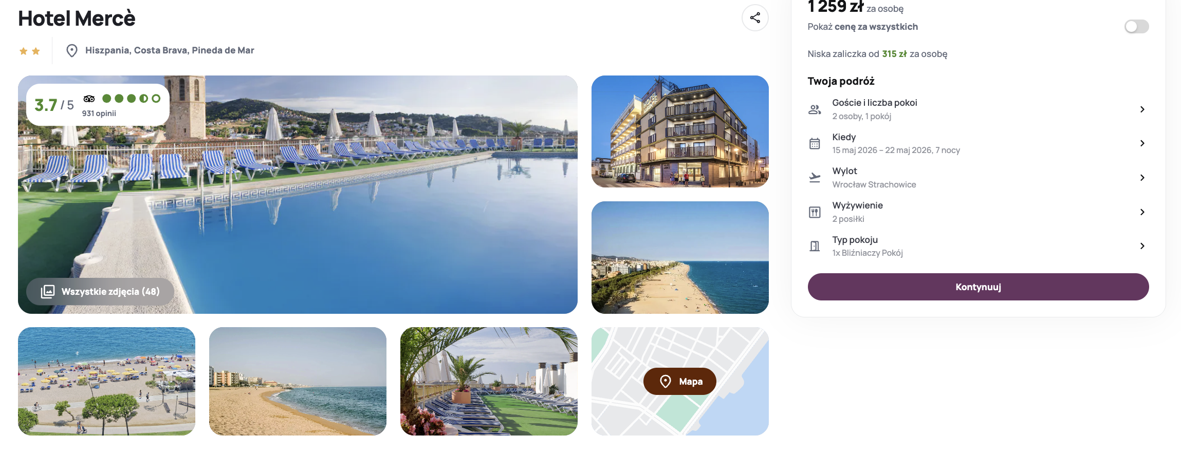Screen dimensions: 1181x454
Task: Click the Kontynuuj button
Action: 978,287
